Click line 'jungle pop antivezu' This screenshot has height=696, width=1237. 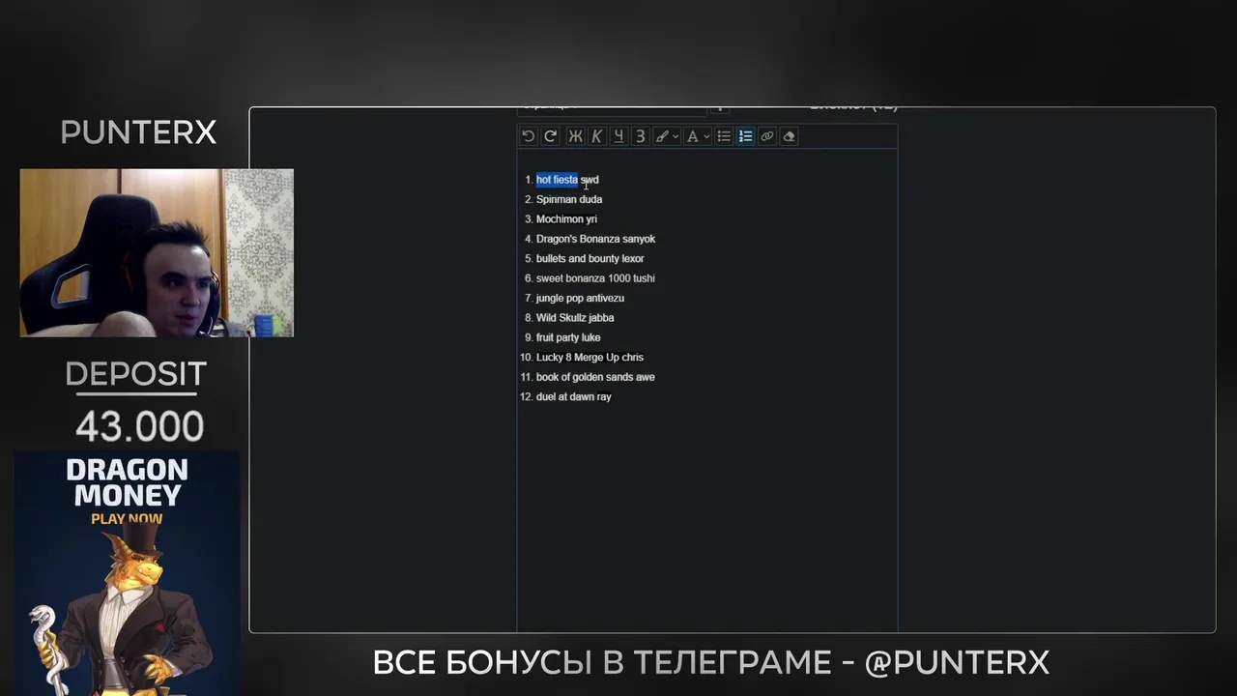point(580,298)
